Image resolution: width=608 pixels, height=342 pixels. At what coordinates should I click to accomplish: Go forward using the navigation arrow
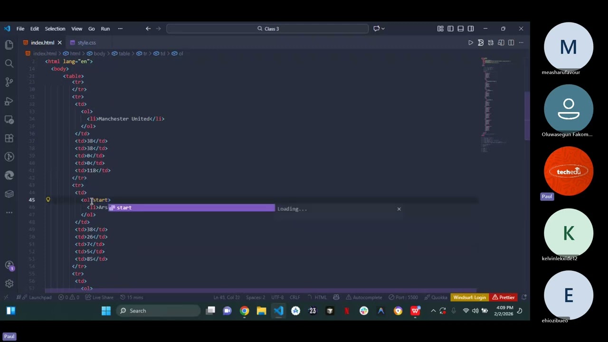[x=159, y=28]
